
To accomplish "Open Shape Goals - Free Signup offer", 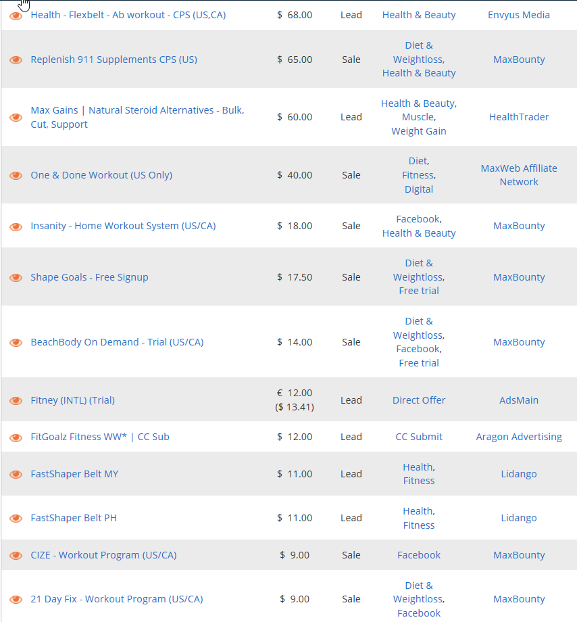I will tap(90, 277).
